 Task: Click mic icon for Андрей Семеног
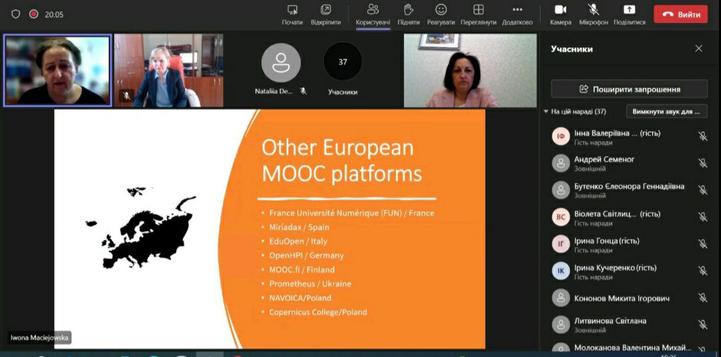(702, 163)
